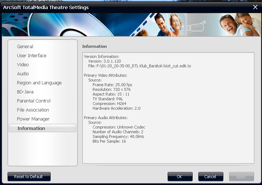
Task: Click TV Standard: PAL line
Action: [x=108, y=99]
